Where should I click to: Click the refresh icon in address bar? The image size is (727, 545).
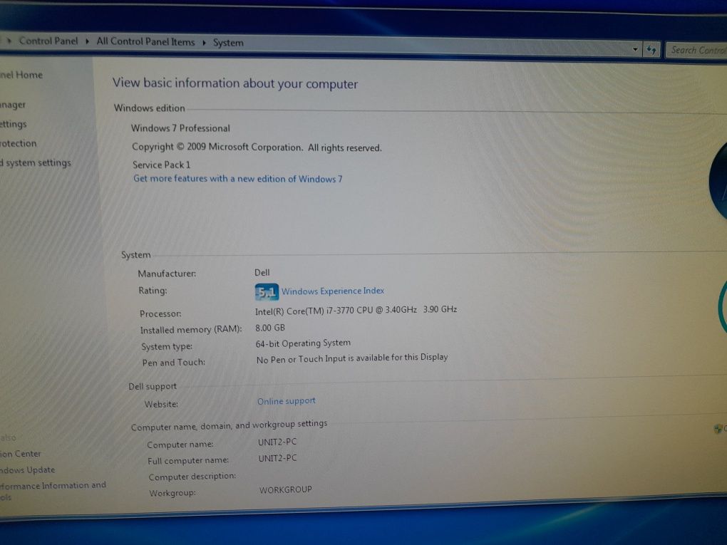click(x=652, y=50)
